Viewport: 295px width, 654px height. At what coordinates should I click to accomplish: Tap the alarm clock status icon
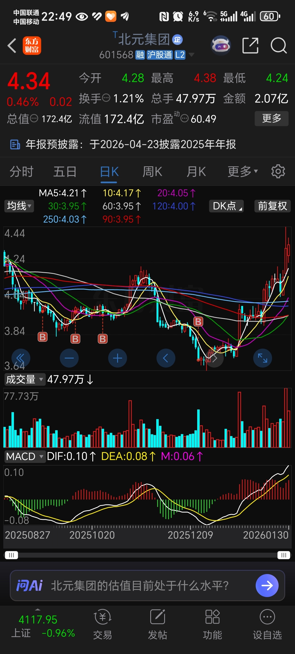coord(178,17)
